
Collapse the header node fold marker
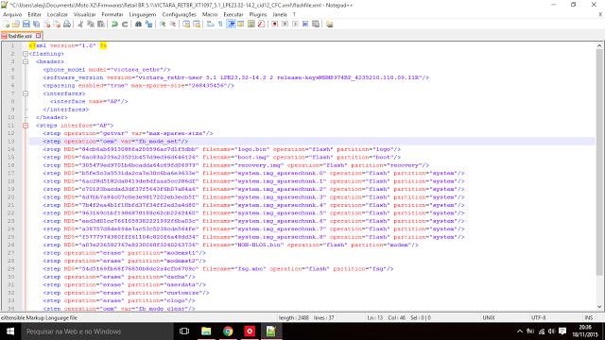26,61
